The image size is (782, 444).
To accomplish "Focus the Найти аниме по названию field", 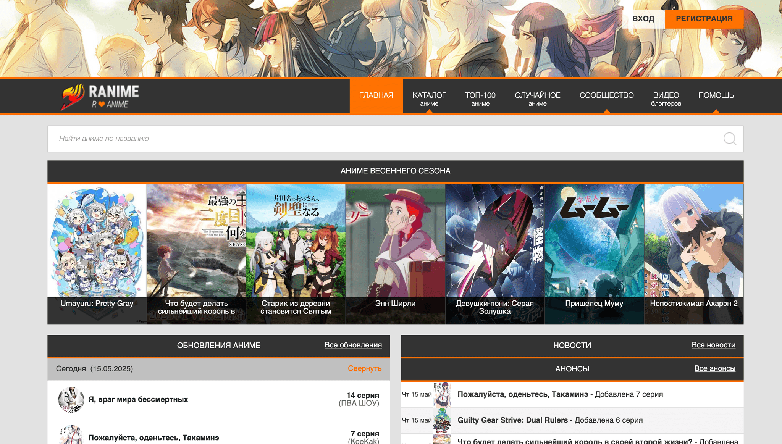I will pyautogui.click(x=396, y=139).
